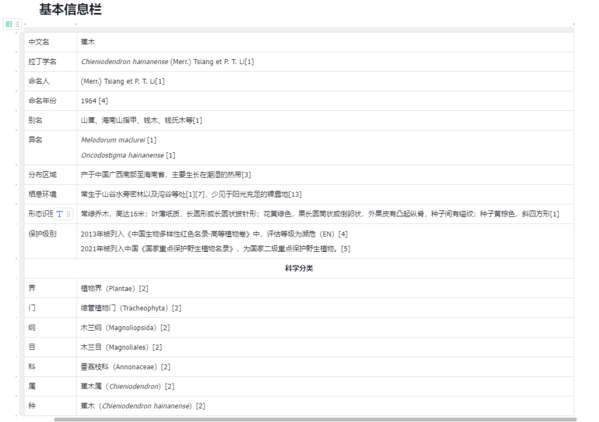Select the cell containing 蕉木 in first row

(x=325, y=42)
